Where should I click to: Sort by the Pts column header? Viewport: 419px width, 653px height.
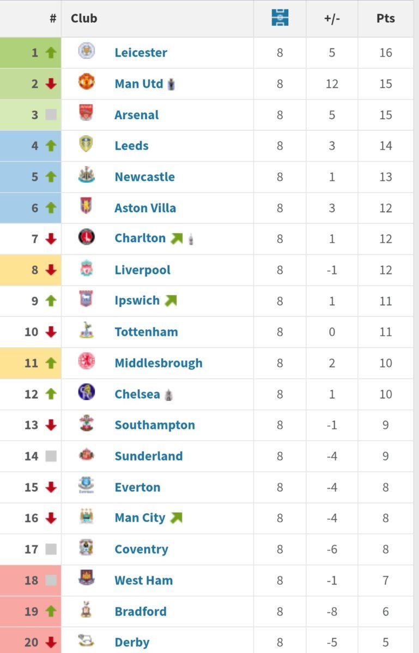[385, 19]
